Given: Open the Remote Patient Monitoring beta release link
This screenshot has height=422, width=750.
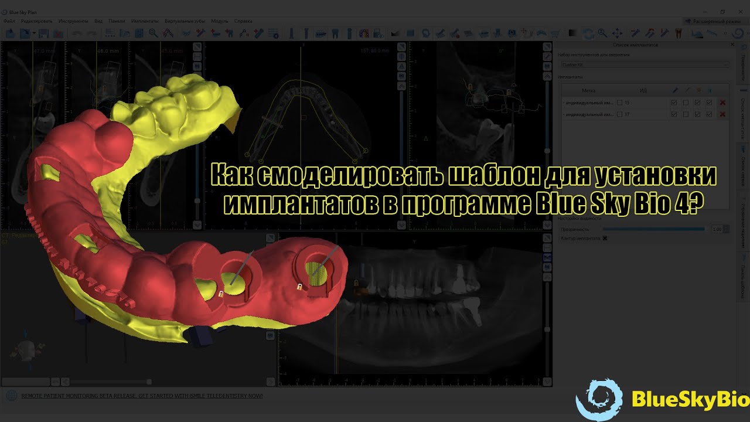Looking at the screenshot, I should pyautogui.click(x=142, y=396).
